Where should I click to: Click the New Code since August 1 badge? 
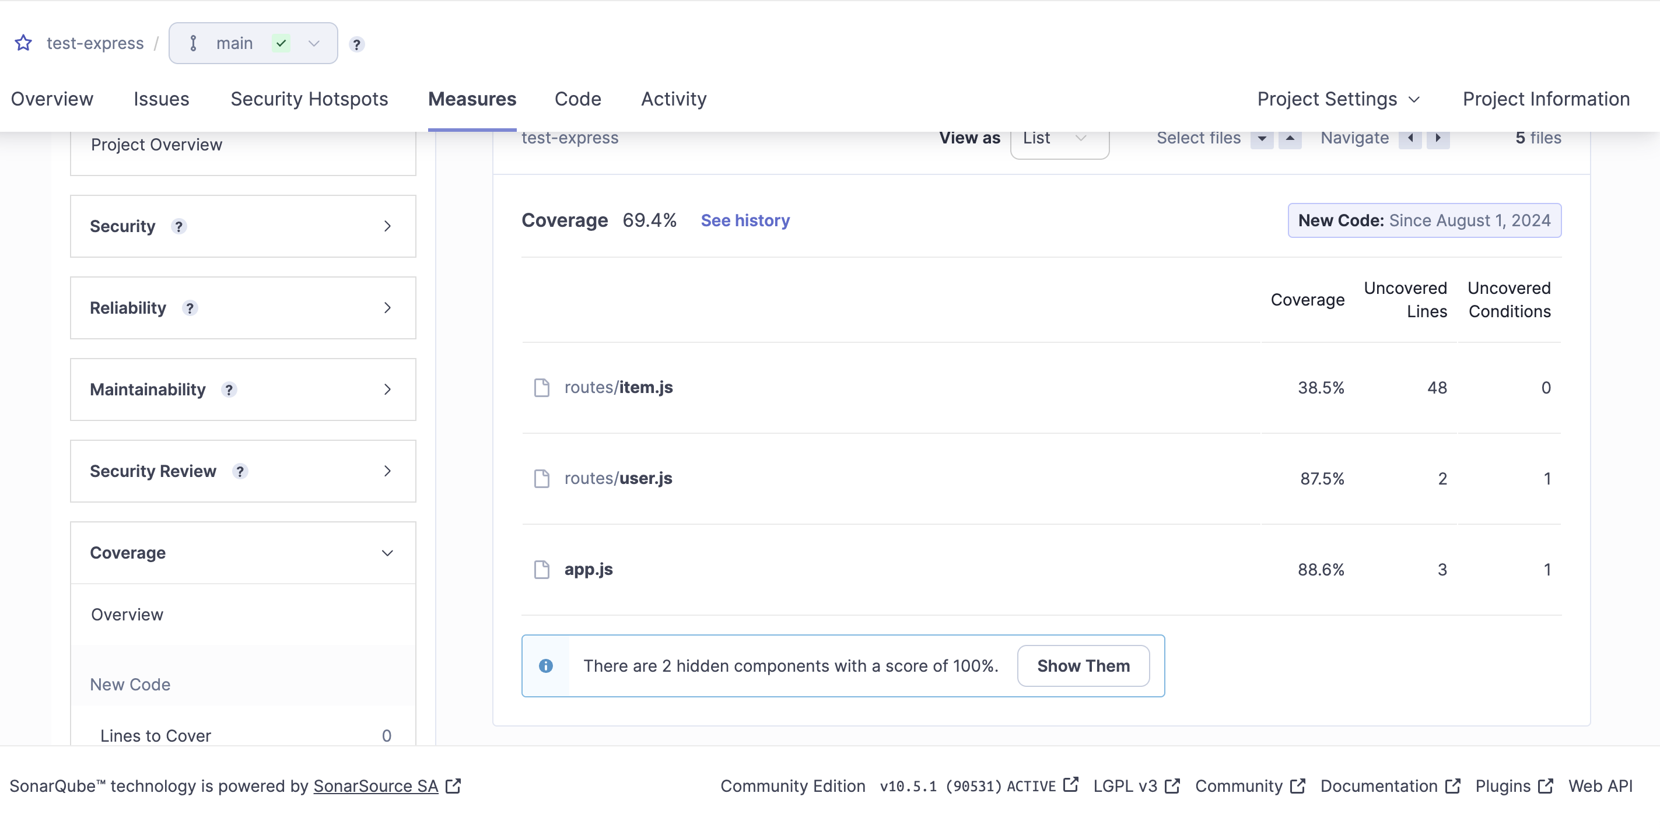[1424, 220]
